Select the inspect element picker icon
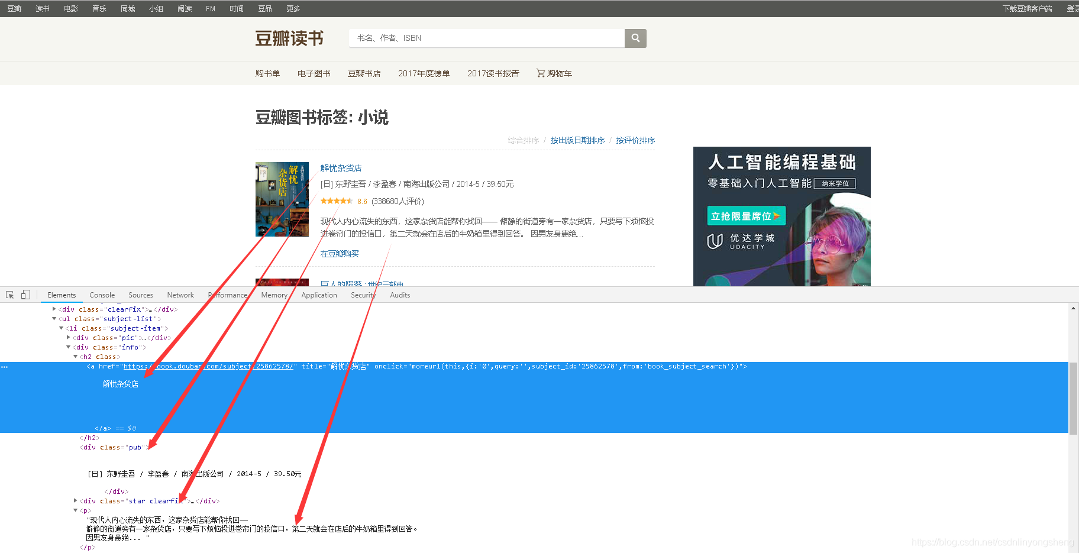Screen dimensions: 1079x553 click(10, 295)
